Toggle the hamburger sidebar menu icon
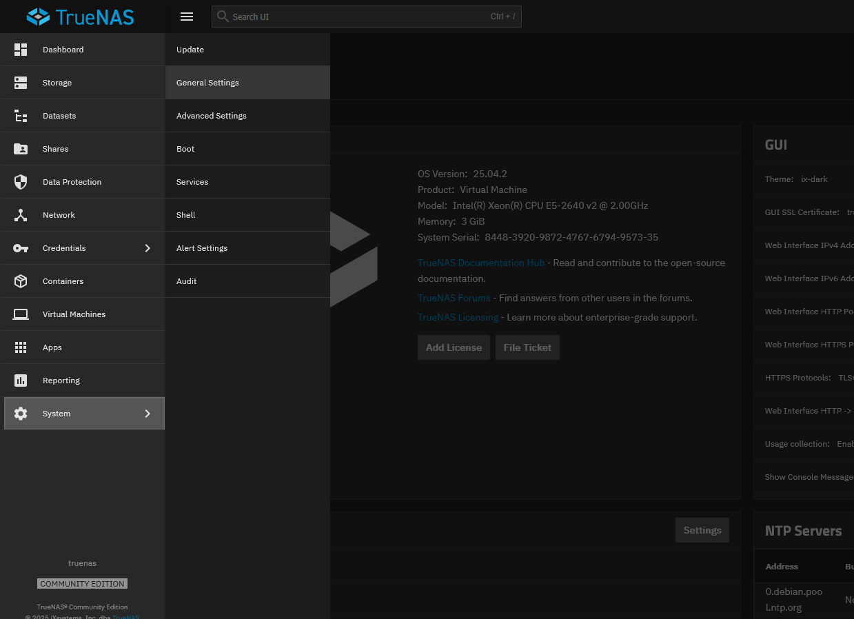Image resolution: width=854 pixels, height=619 pixels. coord(186,17)
